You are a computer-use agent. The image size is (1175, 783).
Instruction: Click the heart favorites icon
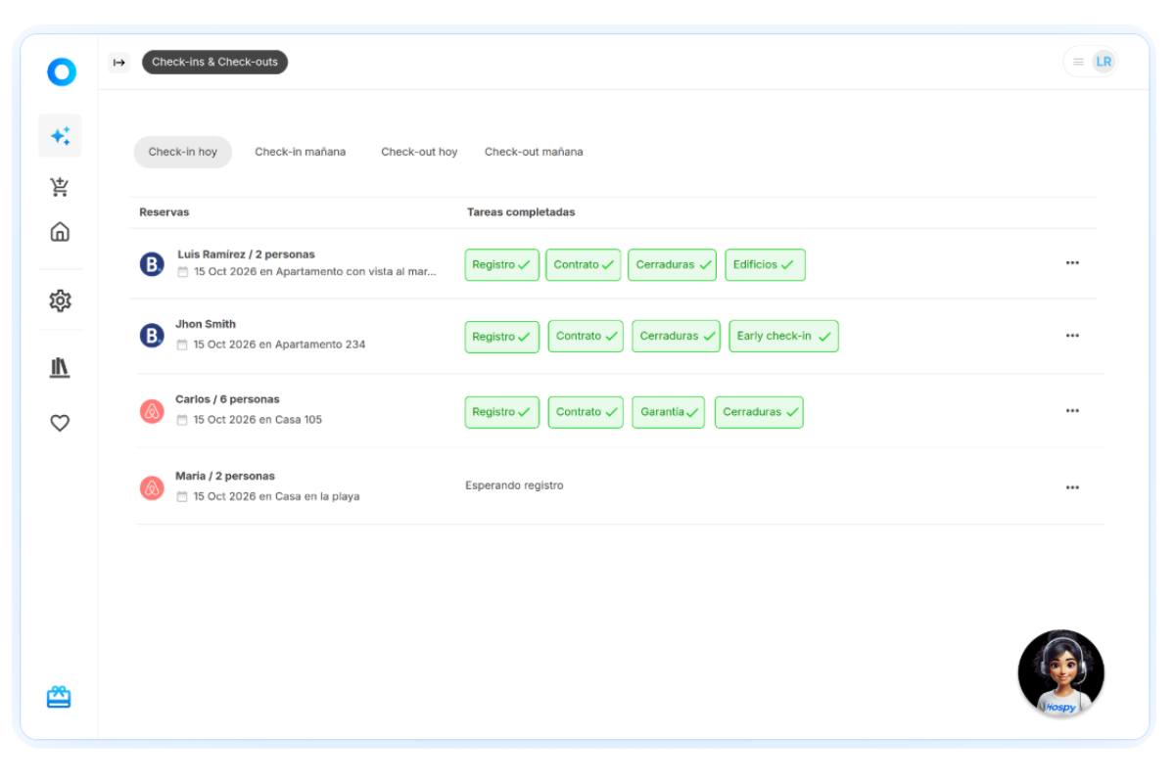[60, 423]
